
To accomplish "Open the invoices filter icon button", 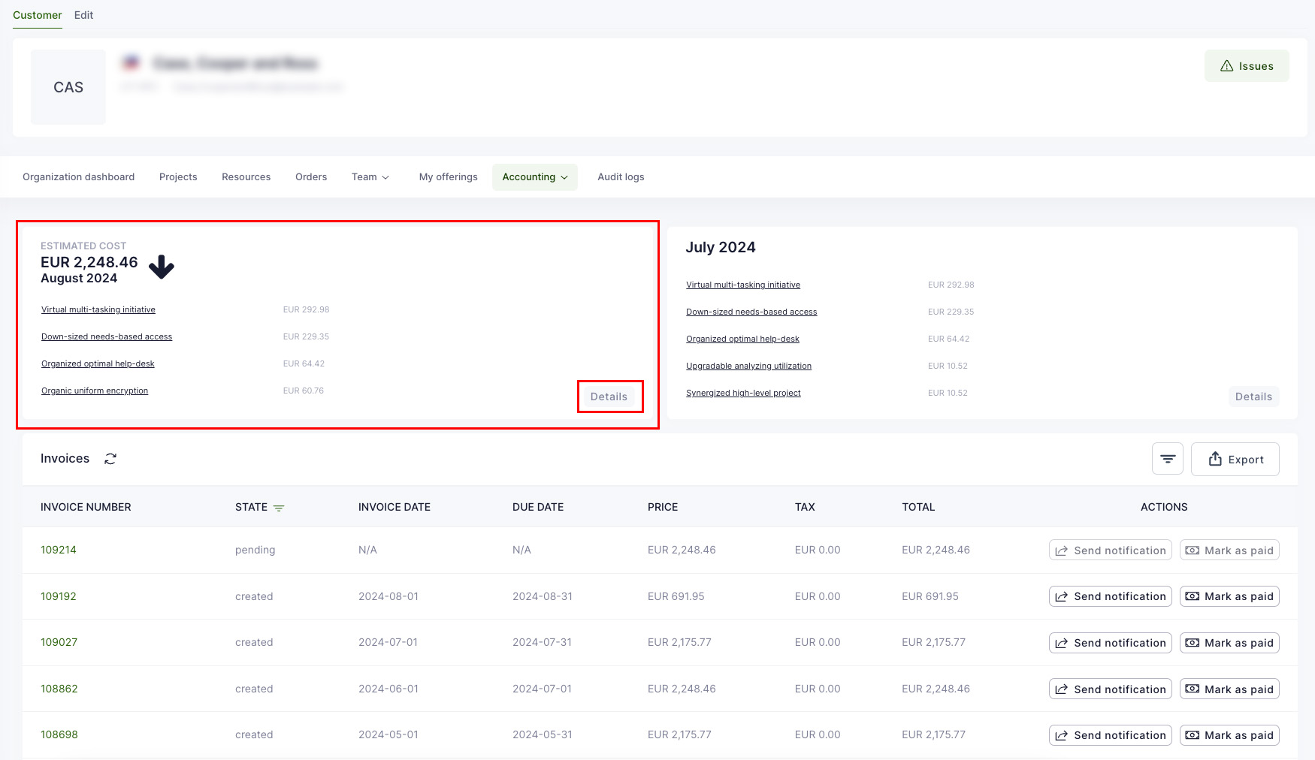I will (x=1167, y=459).
